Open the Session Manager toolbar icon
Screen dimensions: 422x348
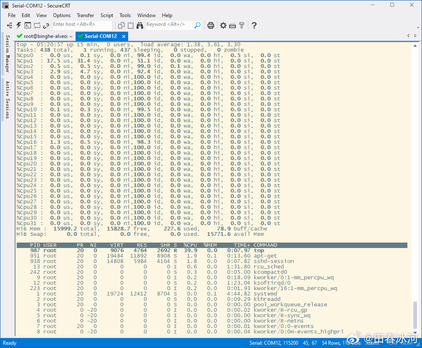tap(10, 25)
